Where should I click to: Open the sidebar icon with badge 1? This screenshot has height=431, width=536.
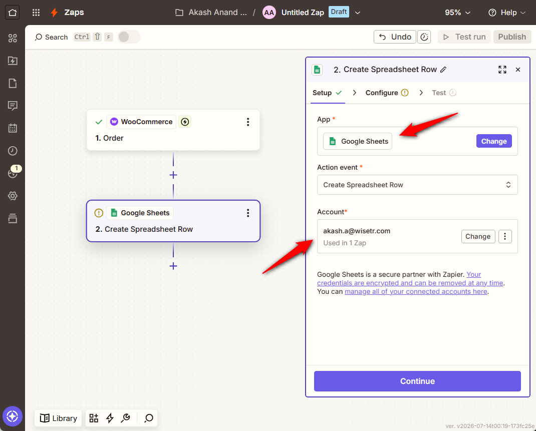pyautogui.click(x=14, y=173)
